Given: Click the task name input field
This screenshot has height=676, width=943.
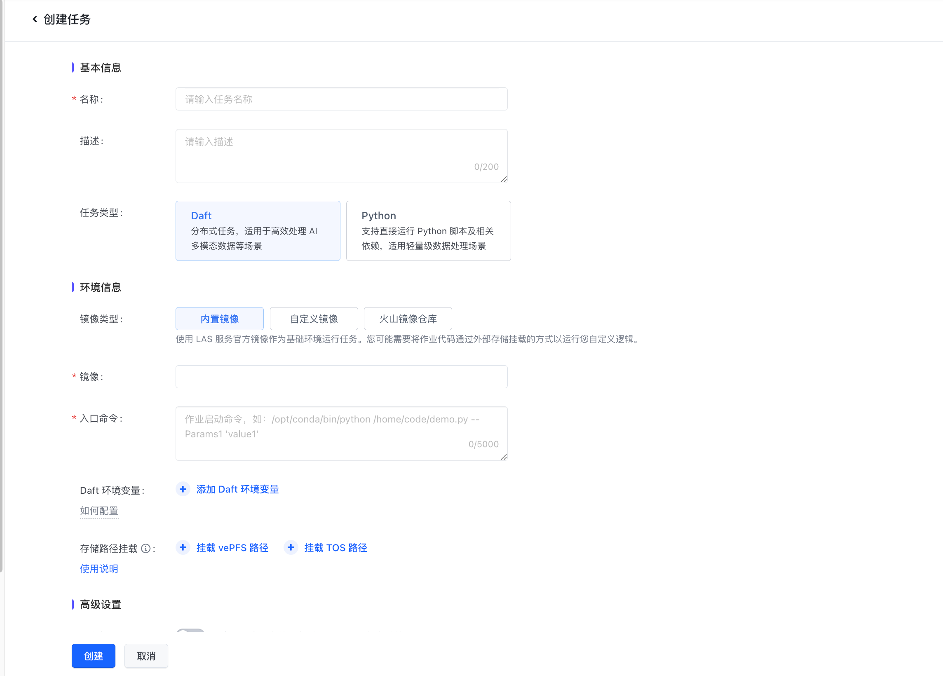Looking at the screenshot, I should (341, 99).
